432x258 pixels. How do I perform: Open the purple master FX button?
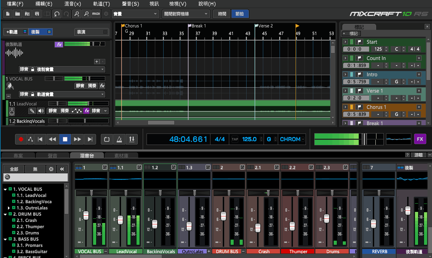point(420,139)
